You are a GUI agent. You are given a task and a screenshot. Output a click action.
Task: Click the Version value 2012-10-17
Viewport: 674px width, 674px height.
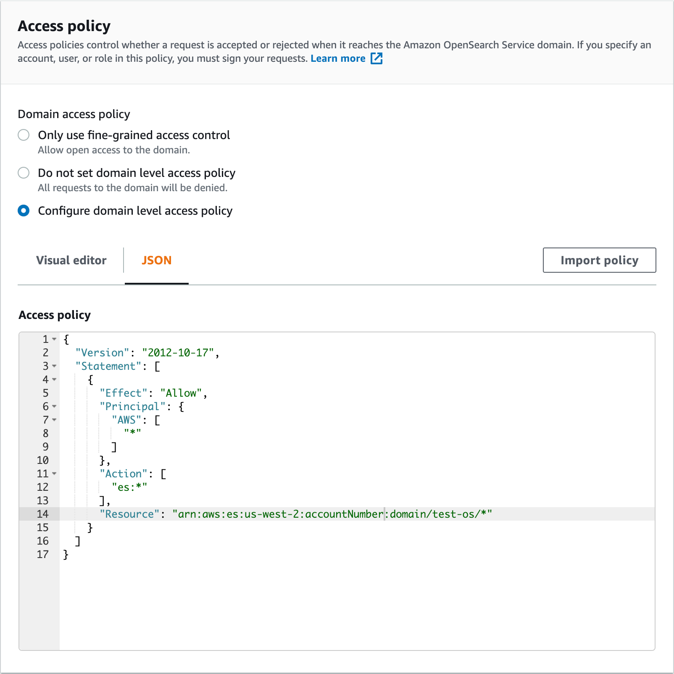(x=180, y=353)
